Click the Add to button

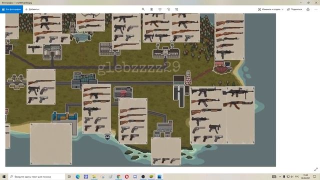coord(32,9)
